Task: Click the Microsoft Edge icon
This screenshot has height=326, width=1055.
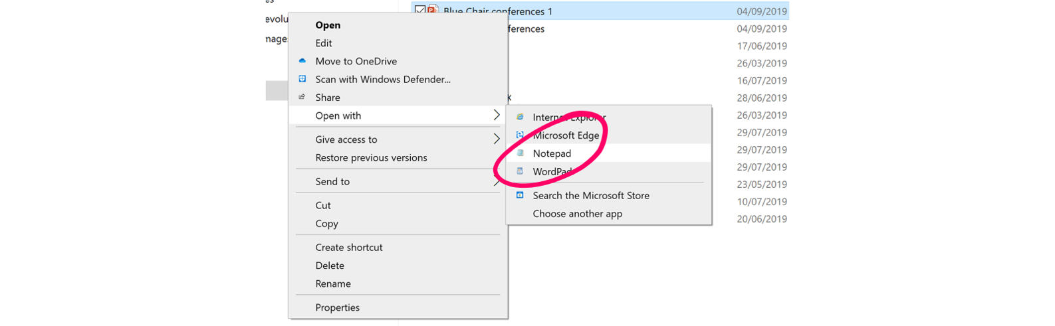Action: click(520, 135)
